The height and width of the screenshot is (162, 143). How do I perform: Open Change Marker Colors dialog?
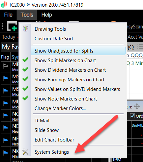[x=60, y=108]
